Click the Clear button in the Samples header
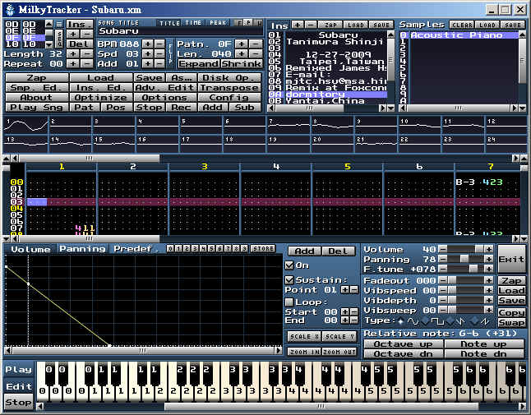This screenshot has height=415, width=531. [x=462, y=25]
